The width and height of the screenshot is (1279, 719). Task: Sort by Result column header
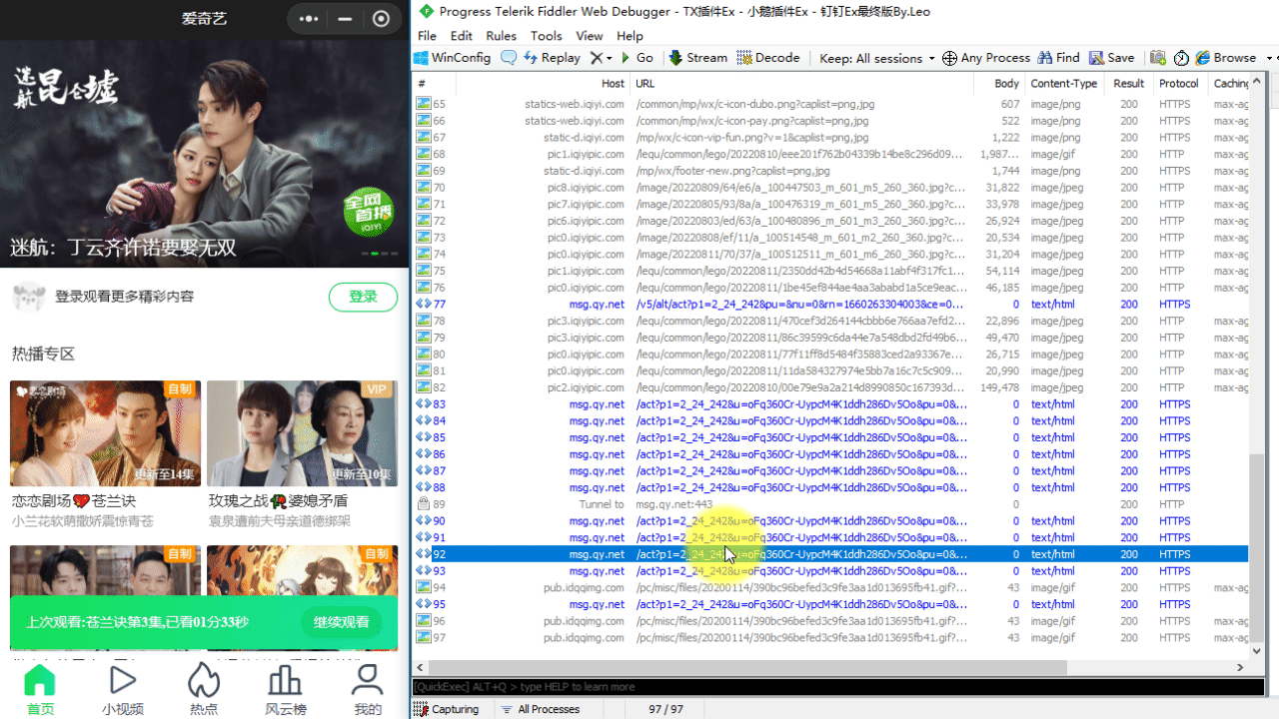pos(1129,84)
